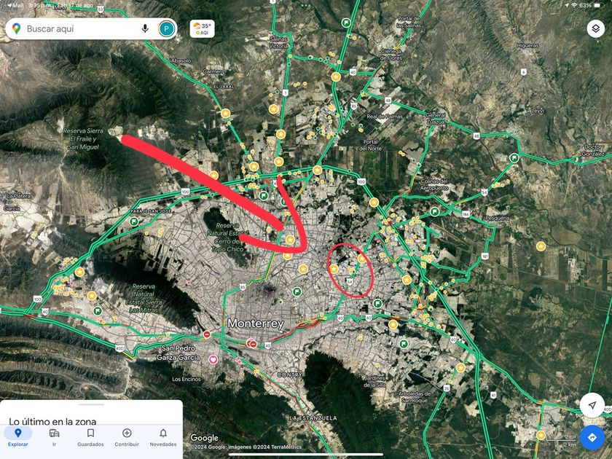Center map with the location arrow button
This screenshot has height=459, width=612.
coord(592,405)
